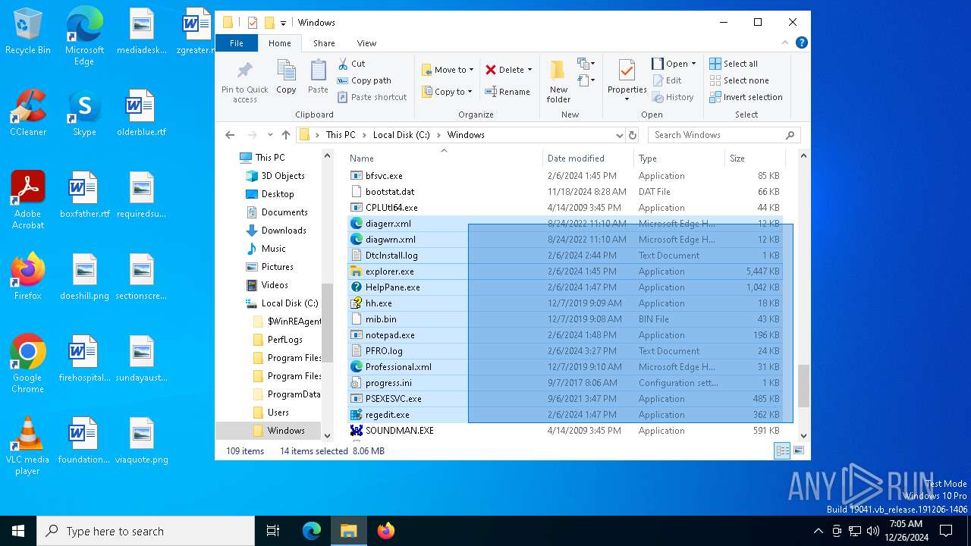Image resolution: width=971 pixels, height=546 pixels.
Task: Click Type here to search box
Action: pos(146,531)
